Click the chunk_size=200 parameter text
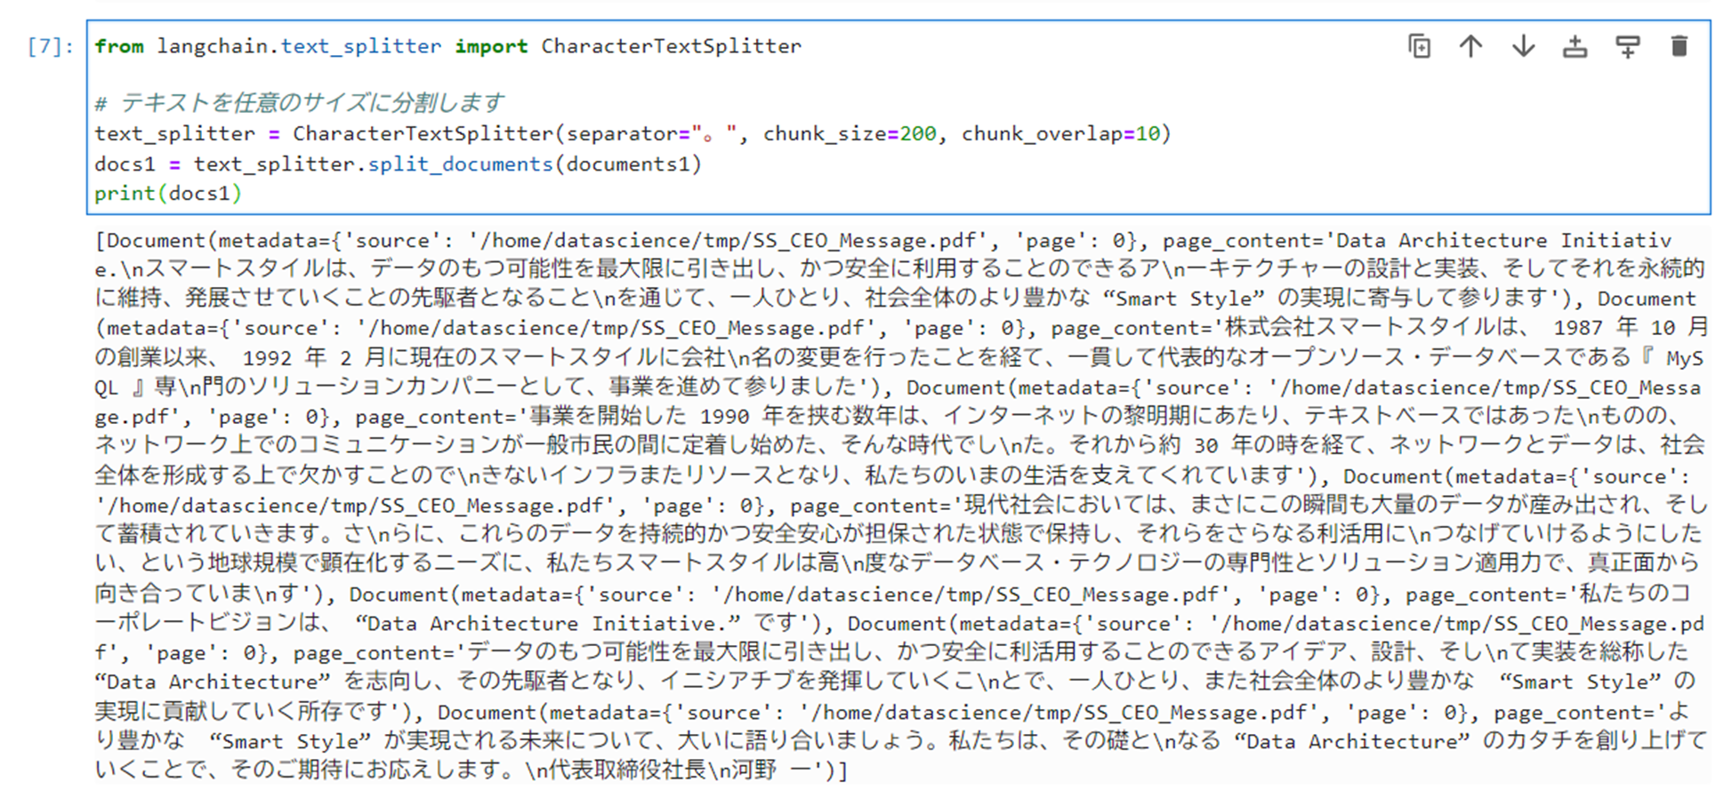This screenshot has height=790, width=1724. pos(850,134)
